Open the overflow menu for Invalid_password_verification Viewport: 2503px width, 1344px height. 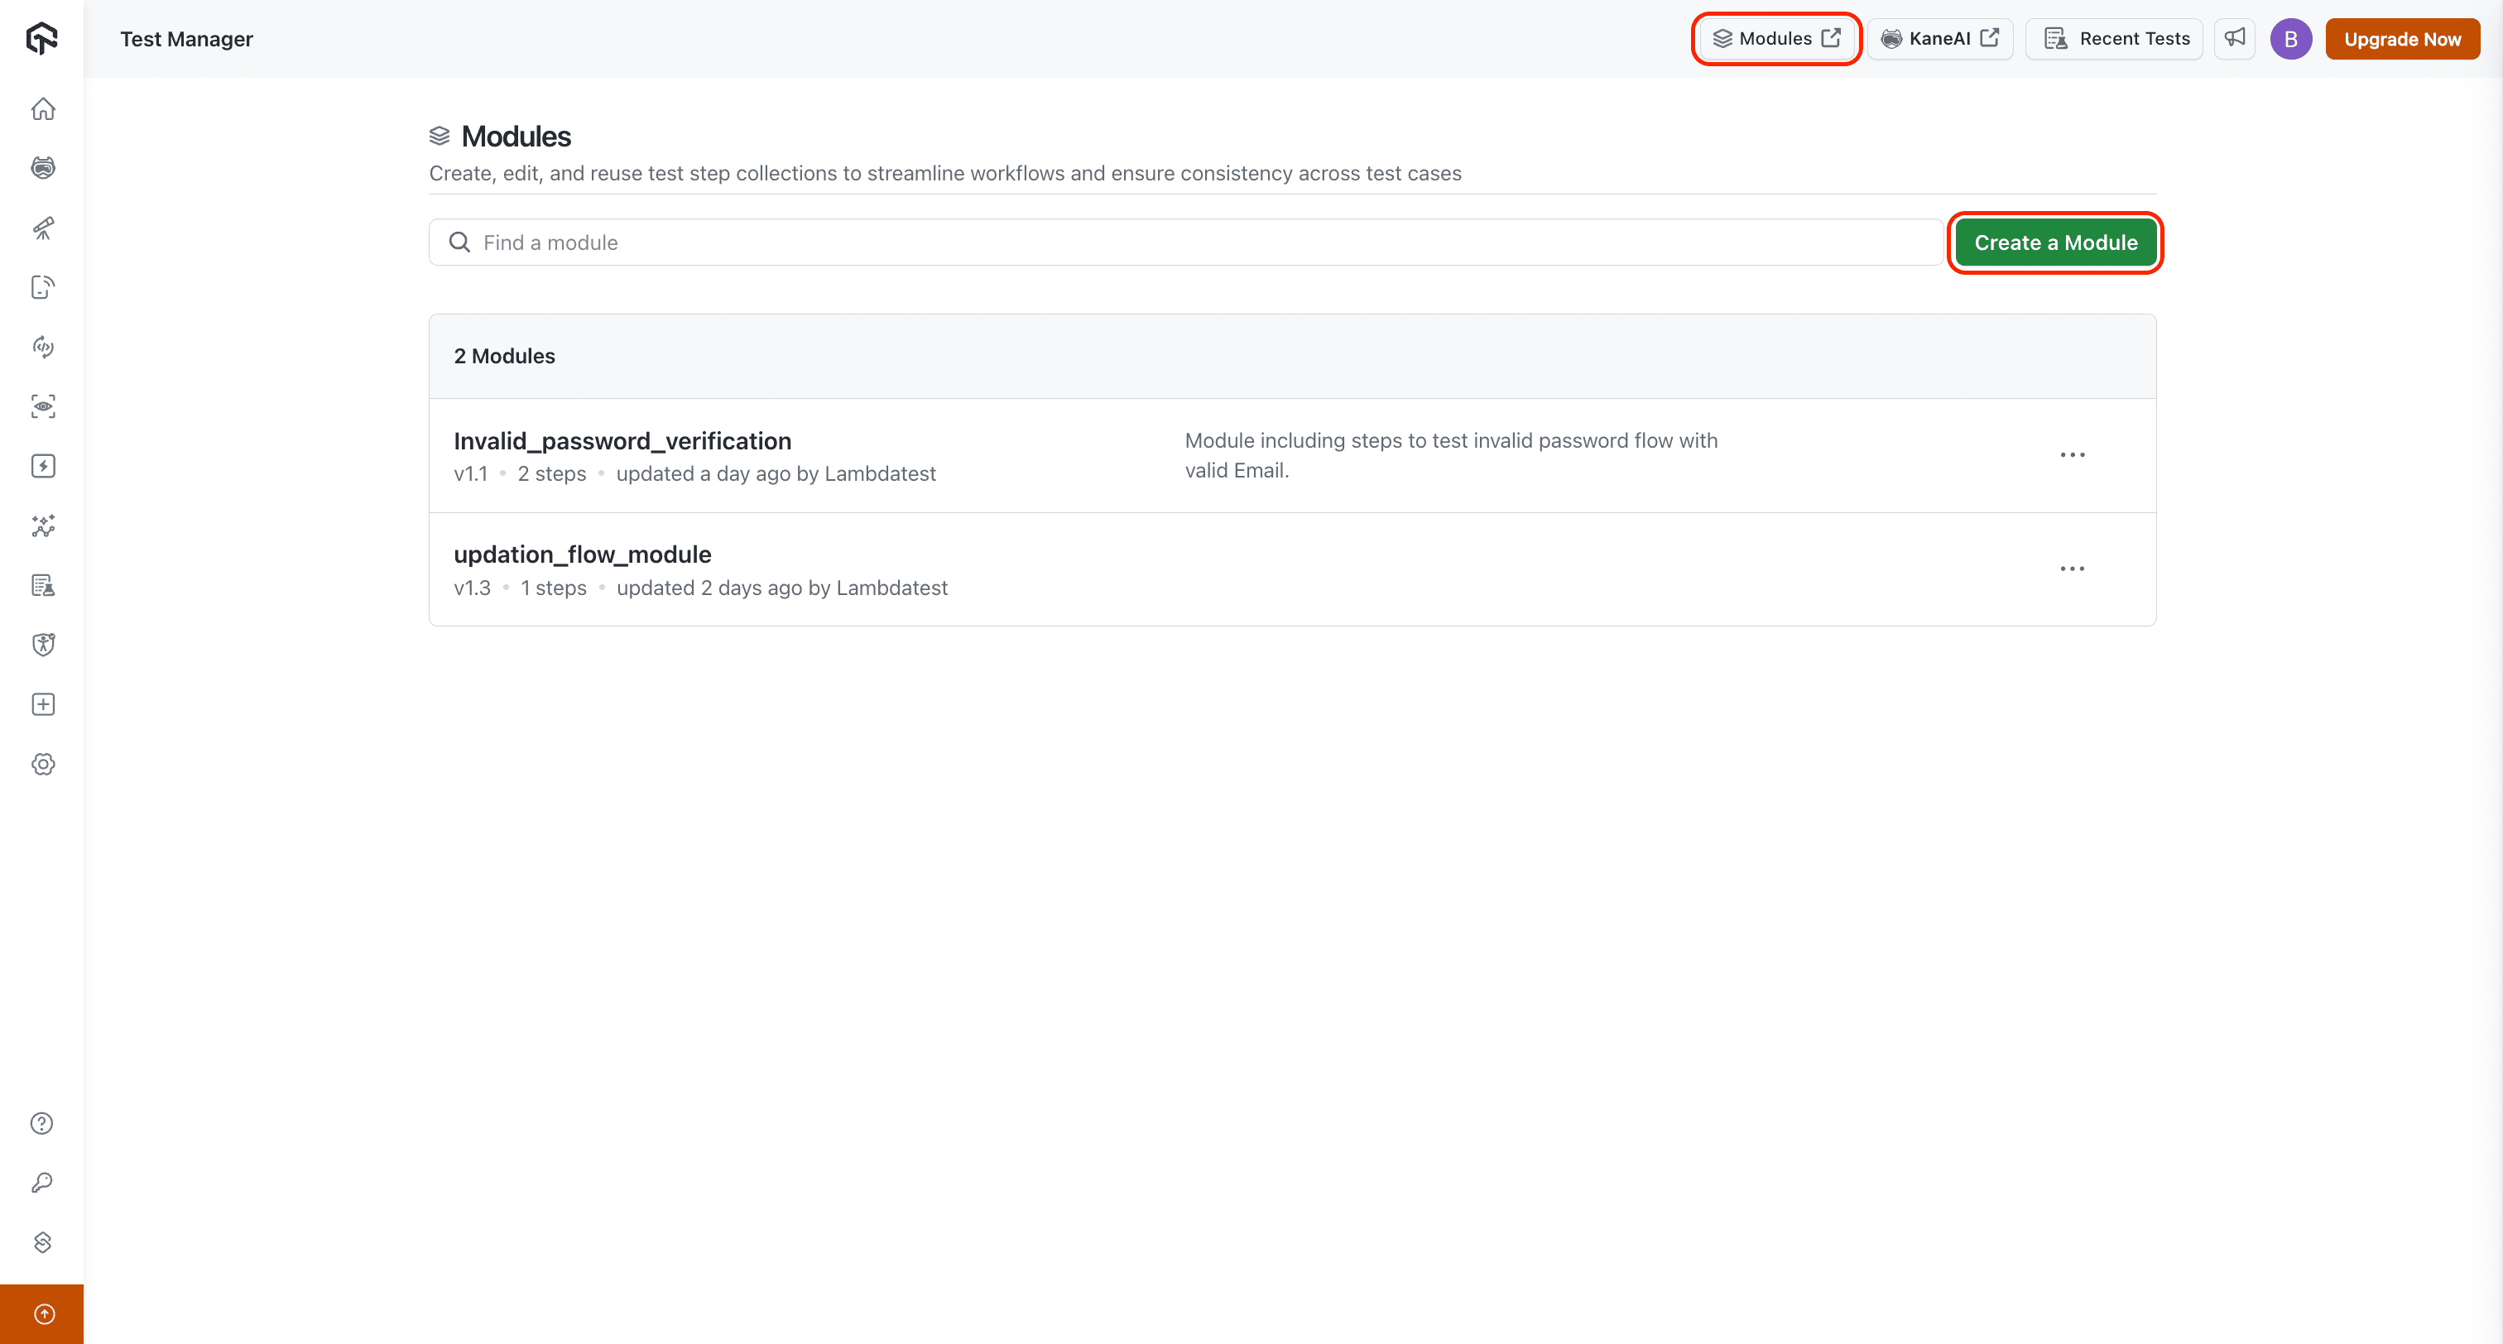[x=2073, y=454]
